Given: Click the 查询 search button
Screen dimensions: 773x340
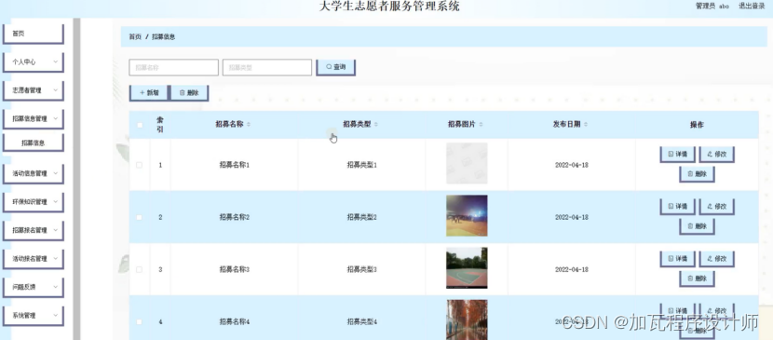Looking at the screenshot, I should click(x=335, y=67).
